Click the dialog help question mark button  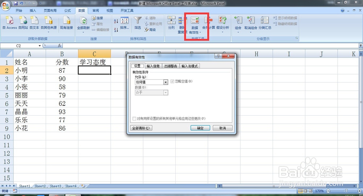(x=218, y=56)
